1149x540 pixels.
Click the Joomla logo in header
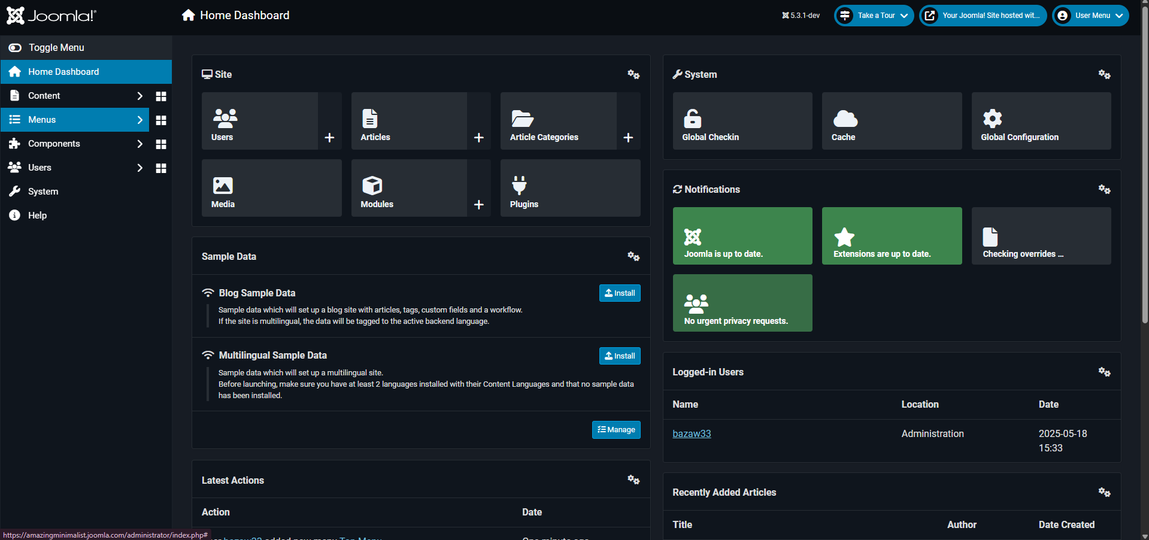(51, 16)
